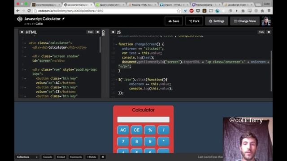Click the calculator divide key

[x=163, y=130]
